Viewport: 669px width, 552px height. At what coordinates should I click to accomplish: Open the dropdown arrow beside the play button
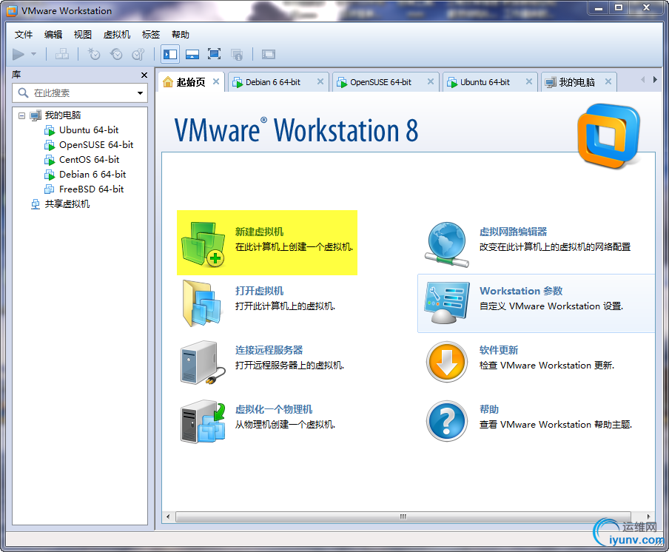click(34, 54)
